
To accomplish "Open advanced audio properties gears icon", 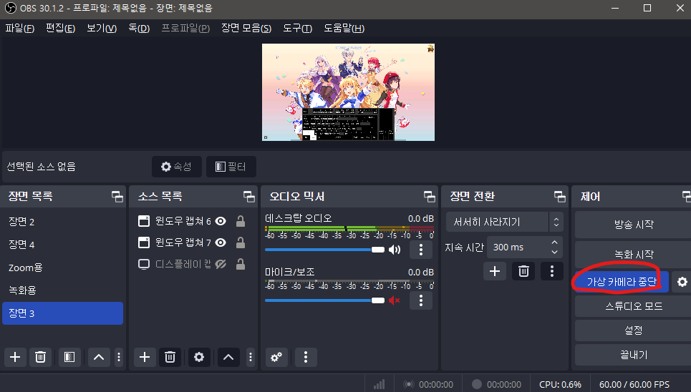I will click(x=276, y=357).
